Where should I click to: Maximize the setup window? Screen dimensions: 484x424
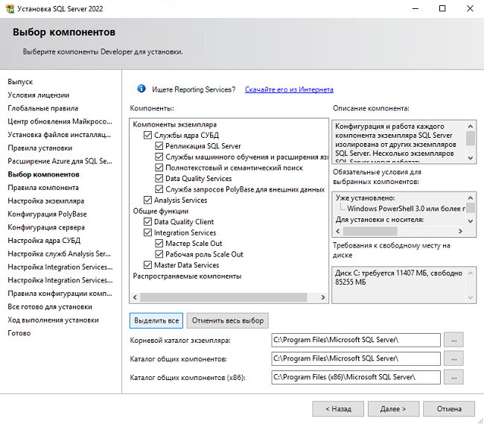point(442,9)
